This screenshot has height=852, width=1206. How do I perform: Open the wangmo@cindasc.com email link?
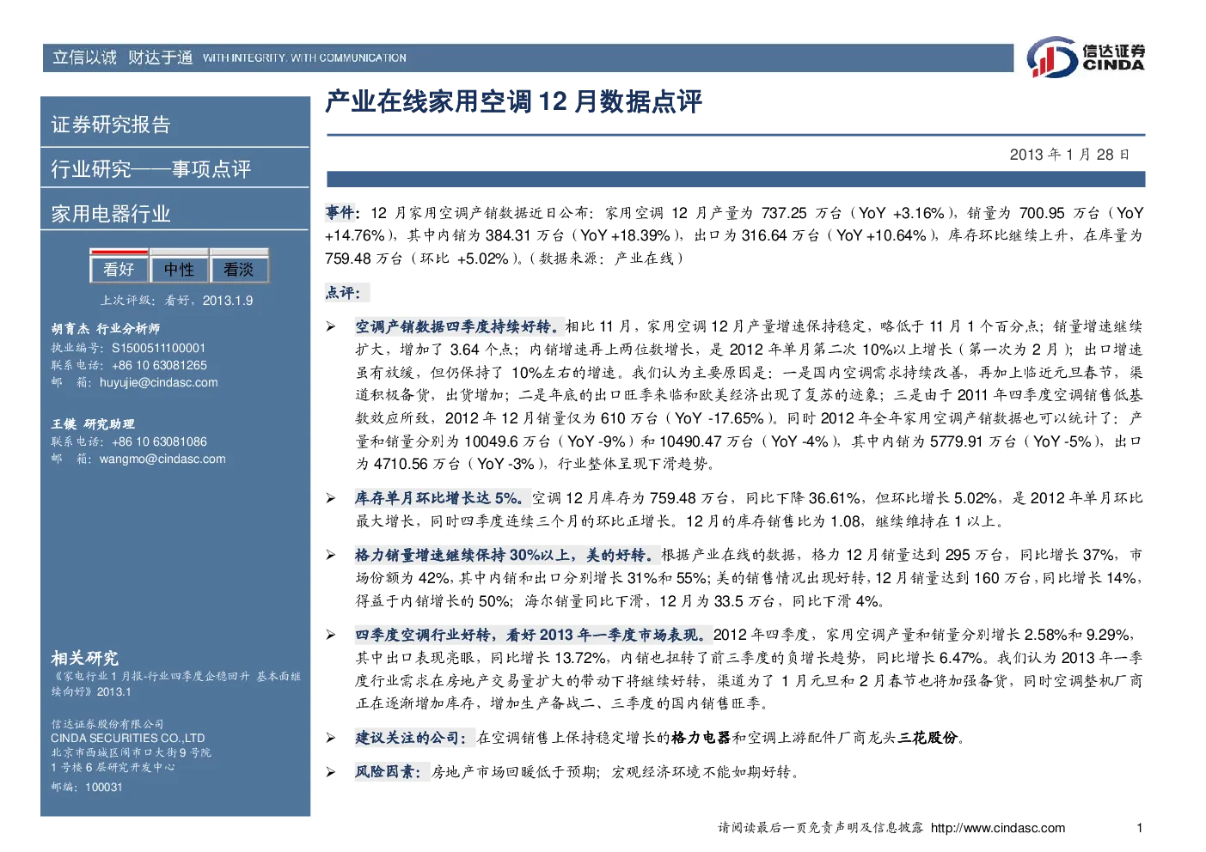click(162, 459)
